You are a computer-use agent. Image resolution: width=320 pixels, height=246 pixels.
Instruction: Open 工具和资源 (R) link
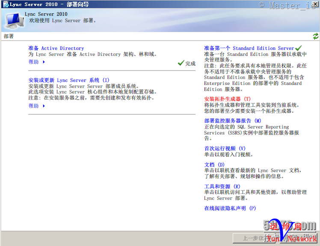point(222,187)
